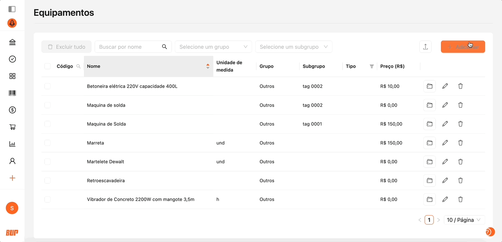Screen dimensions: 502x242
Task: Click the orange Adicionar button
Action: 463,47
